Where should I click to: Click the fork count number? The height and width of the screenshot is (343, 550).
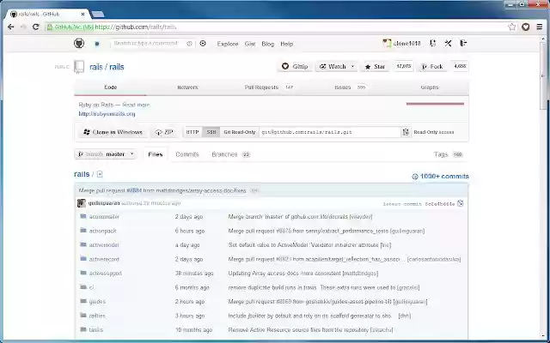pos(460,66)
